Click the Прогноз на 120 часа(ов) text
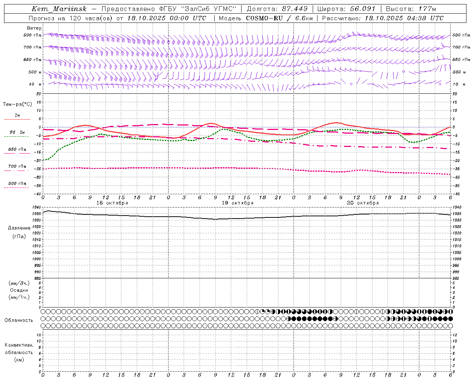 (x=71, y=18)
